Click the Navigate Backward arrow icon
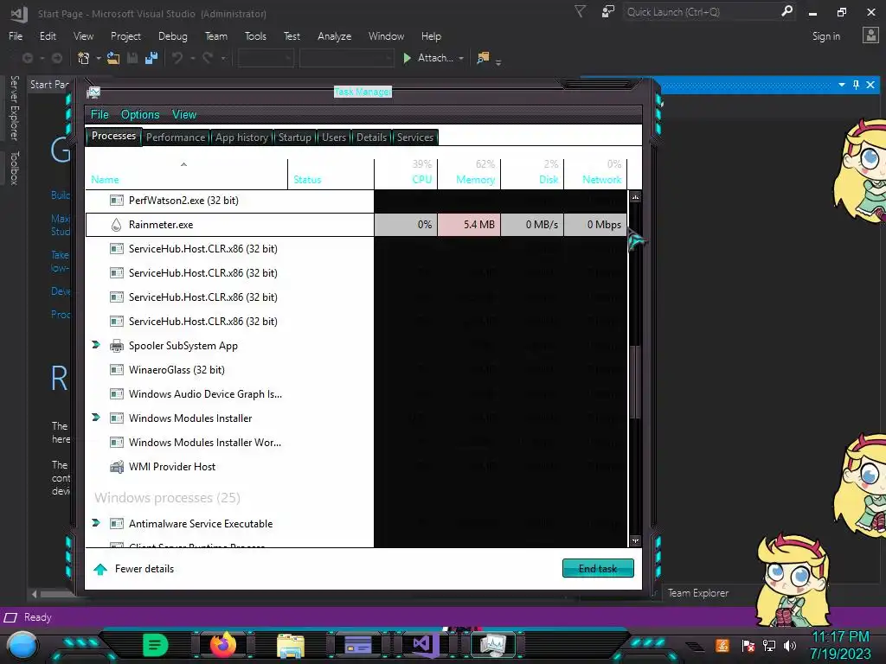This screenshot has height=664, width=886. (x=27, y=58)
